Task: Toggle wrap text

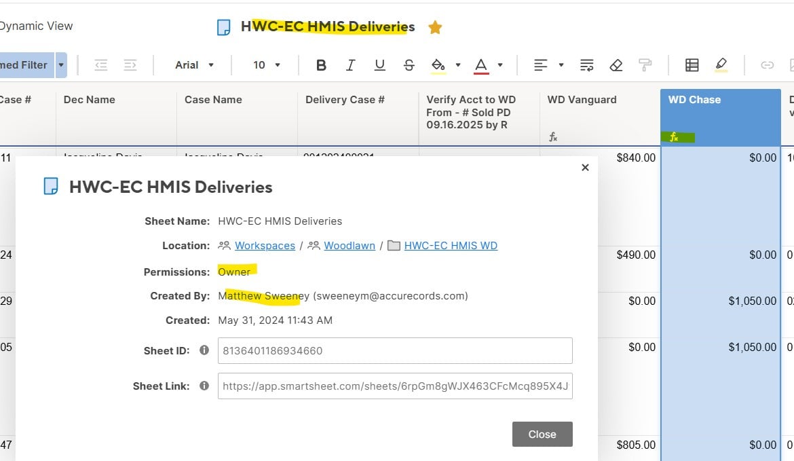Action: [587, 65]
